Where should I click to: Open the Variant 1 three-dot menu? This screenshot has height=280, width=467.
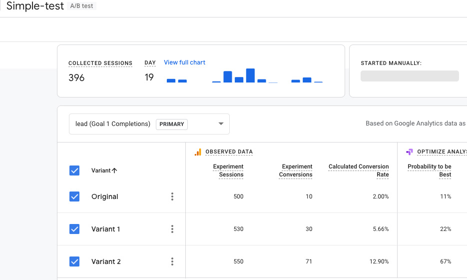172,229
